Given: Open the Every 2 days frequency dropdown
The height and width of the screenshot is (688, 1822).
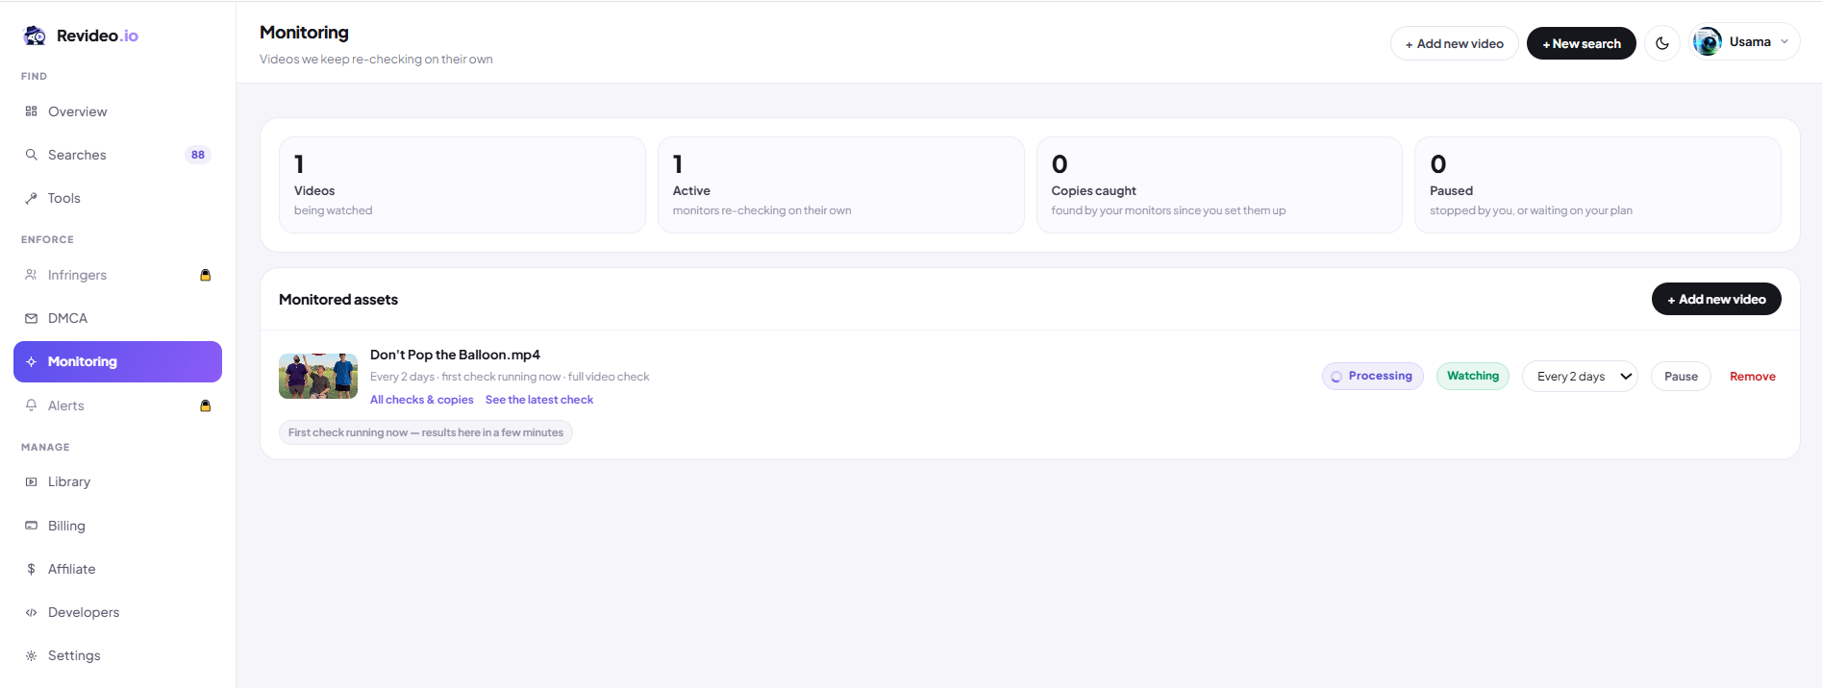Looking at the screenshot, I should 1580,377.
